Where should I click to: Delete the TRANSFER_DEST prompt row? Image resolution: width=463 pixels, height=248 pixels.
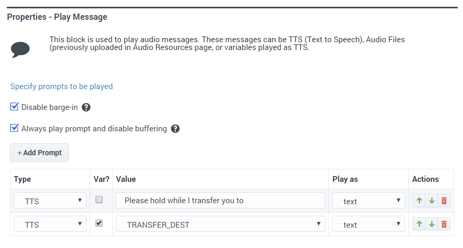pyautogui.click(x=444, y=224)
